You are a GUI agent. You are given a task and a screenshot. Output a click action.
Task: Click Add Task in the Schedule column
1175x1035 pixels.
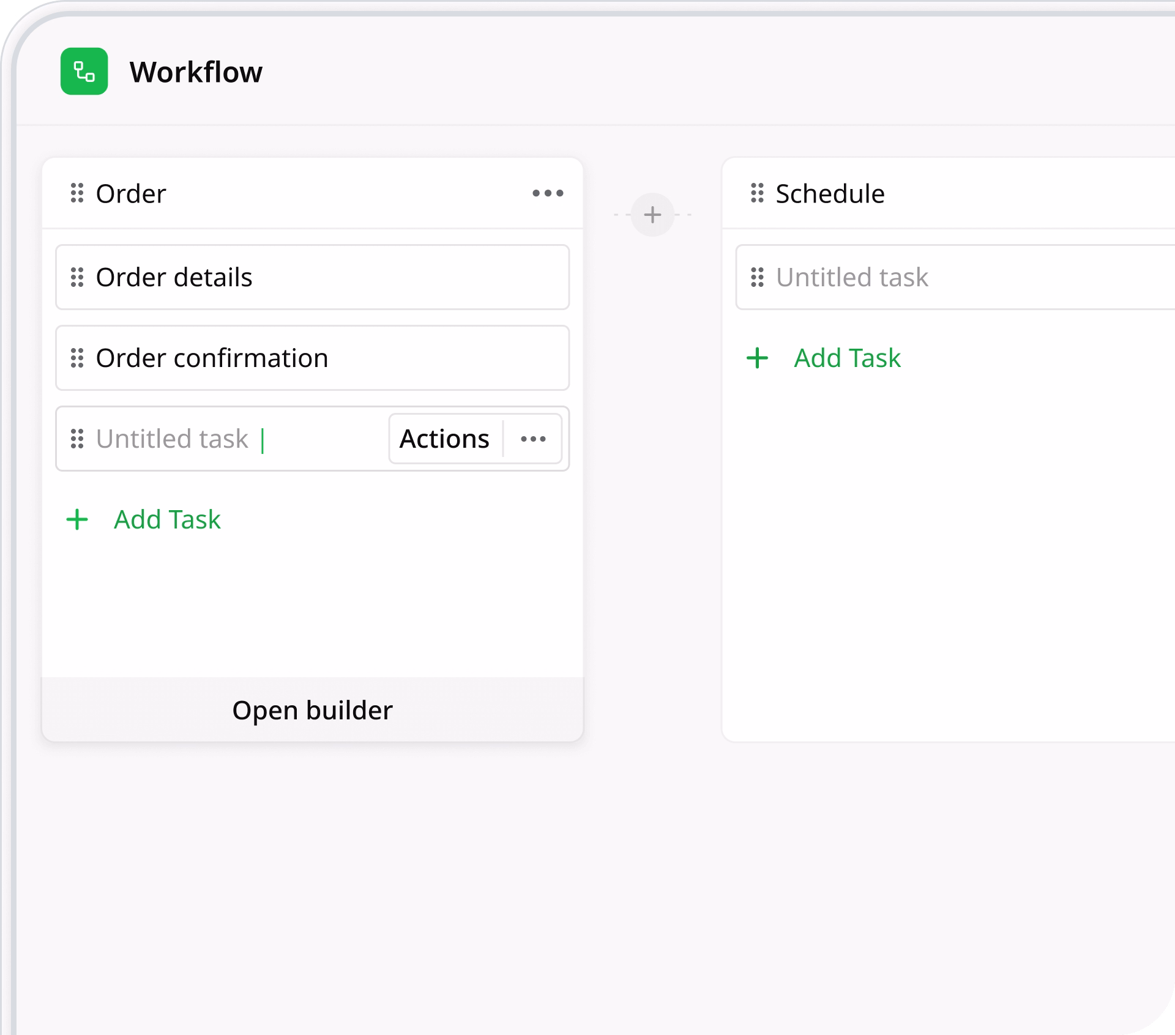(x=847, y=358)
